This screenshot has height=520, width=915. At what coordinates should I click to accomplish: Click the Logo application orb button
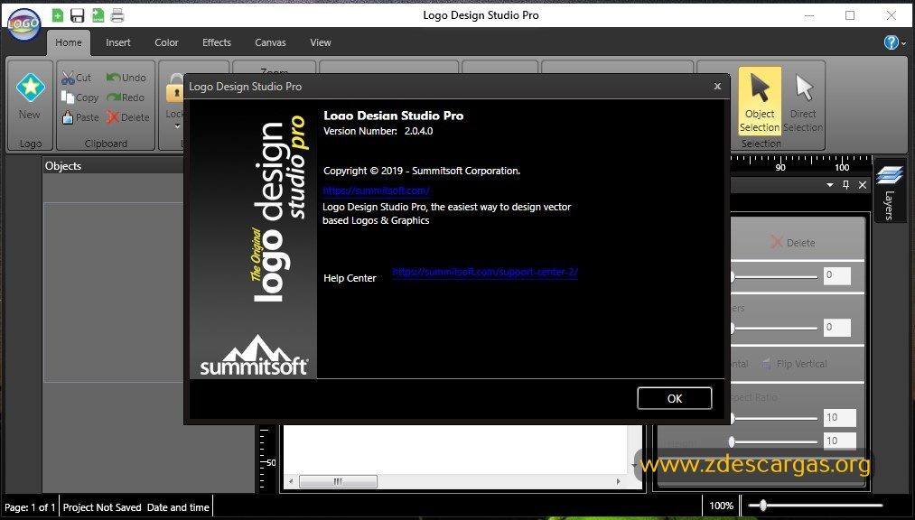pos(23,24)
